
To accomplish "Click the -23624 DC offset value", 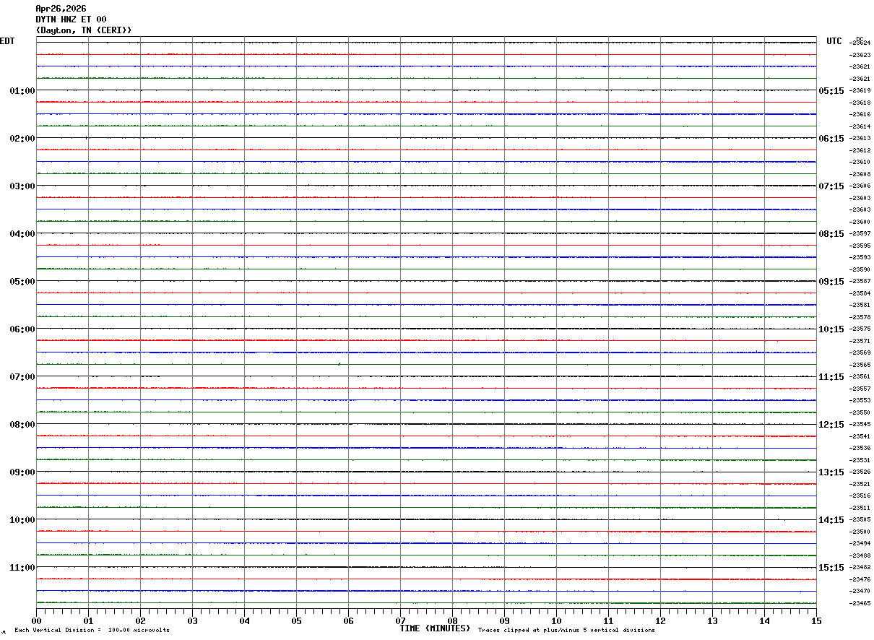I will (x=860, y=43).
